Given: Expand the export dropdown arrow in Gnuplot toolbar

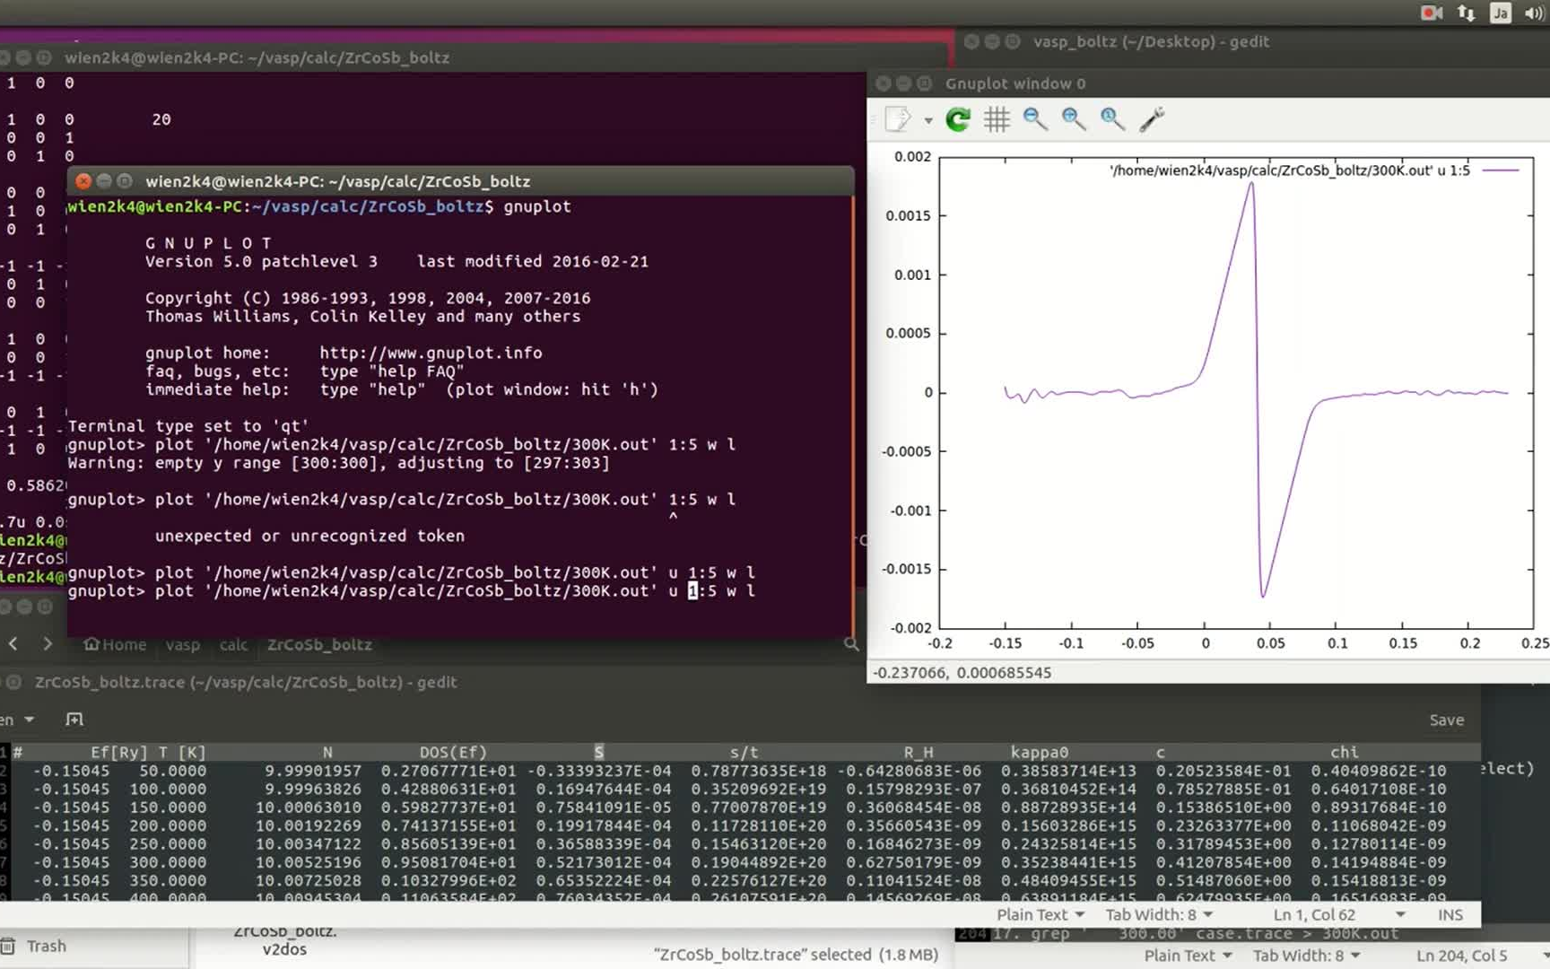Looking at the screenshot, I should coord(928,120).
